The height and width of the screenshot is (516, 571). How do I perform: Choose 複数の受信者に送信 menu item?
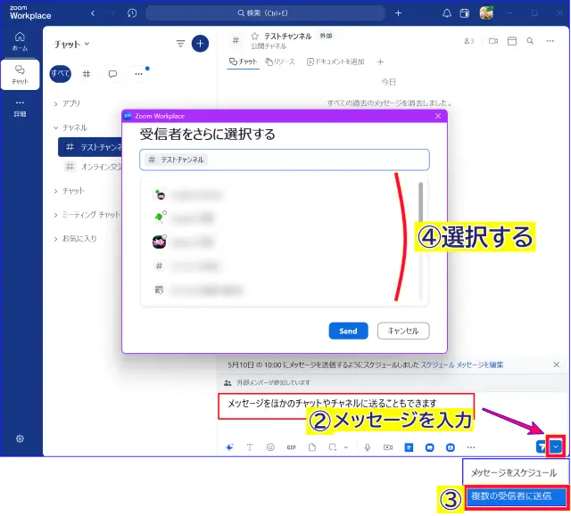point(517,496)
